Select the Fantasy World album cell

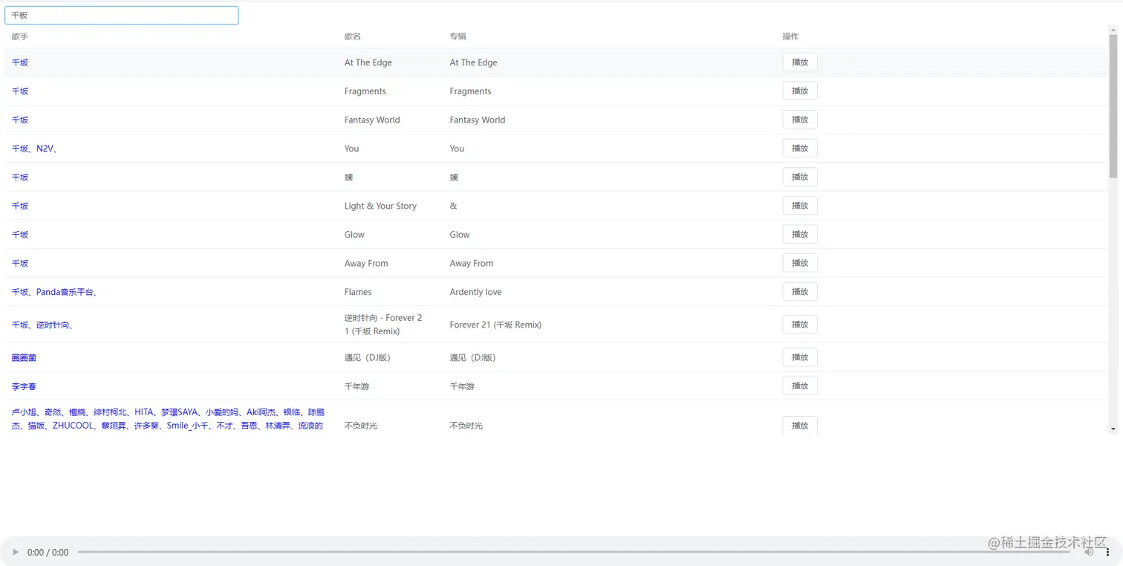477,120
